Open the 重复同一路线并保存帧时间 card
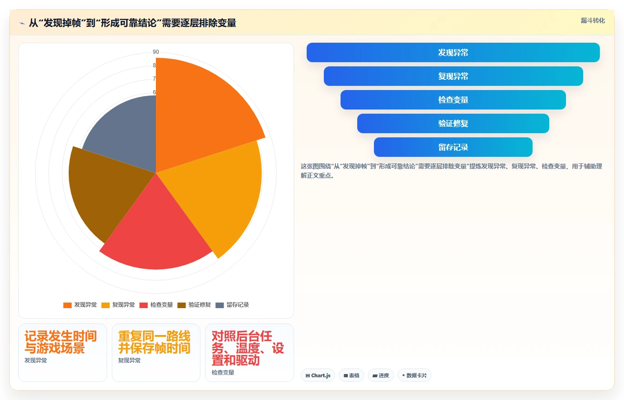 click(x=156, y=353)
